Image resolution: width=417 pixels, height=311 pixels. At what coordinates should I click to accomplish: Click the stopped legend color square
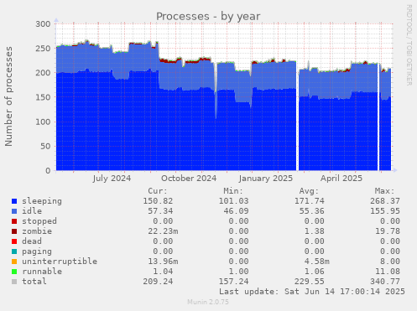(14, 221)
